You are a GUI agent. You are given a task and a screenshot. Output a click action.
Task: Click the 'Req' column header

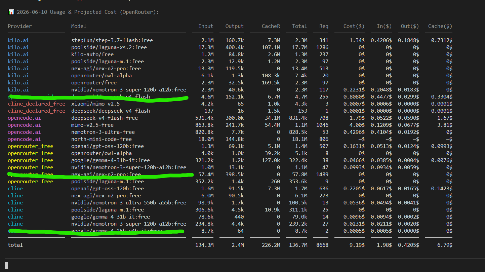[324, 26]
